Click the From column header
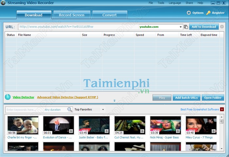 coord(167,35)
